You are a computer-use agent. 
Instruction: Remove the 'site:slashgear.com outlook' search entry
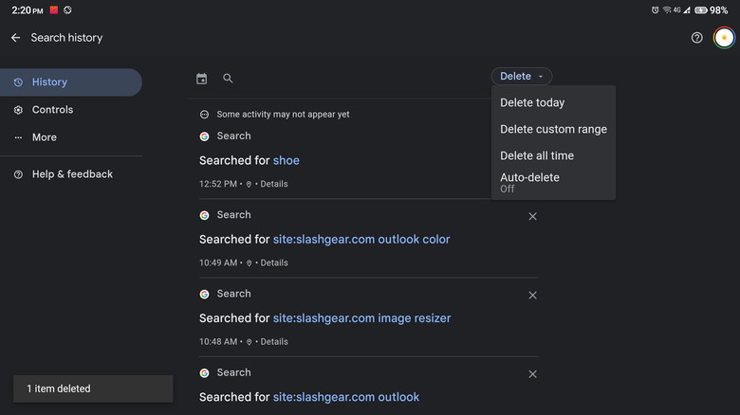532,375
